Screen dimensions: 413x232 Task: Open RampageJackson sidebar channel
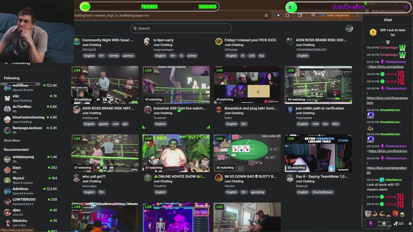[30, 130]
